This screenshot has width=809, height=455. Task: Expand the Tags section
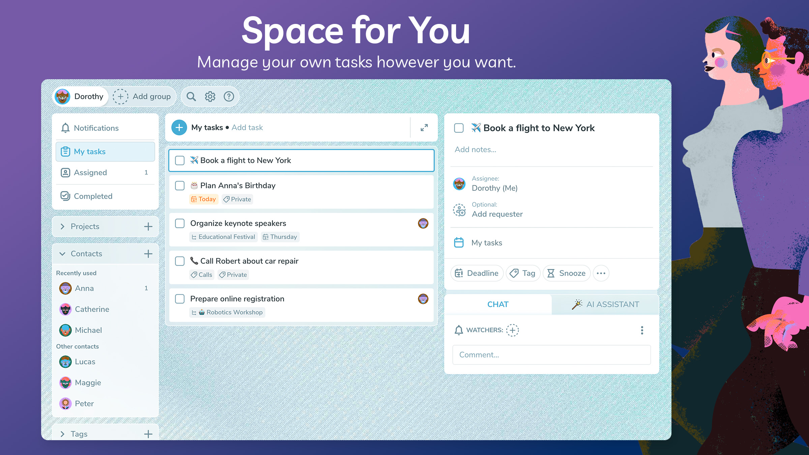62,434
